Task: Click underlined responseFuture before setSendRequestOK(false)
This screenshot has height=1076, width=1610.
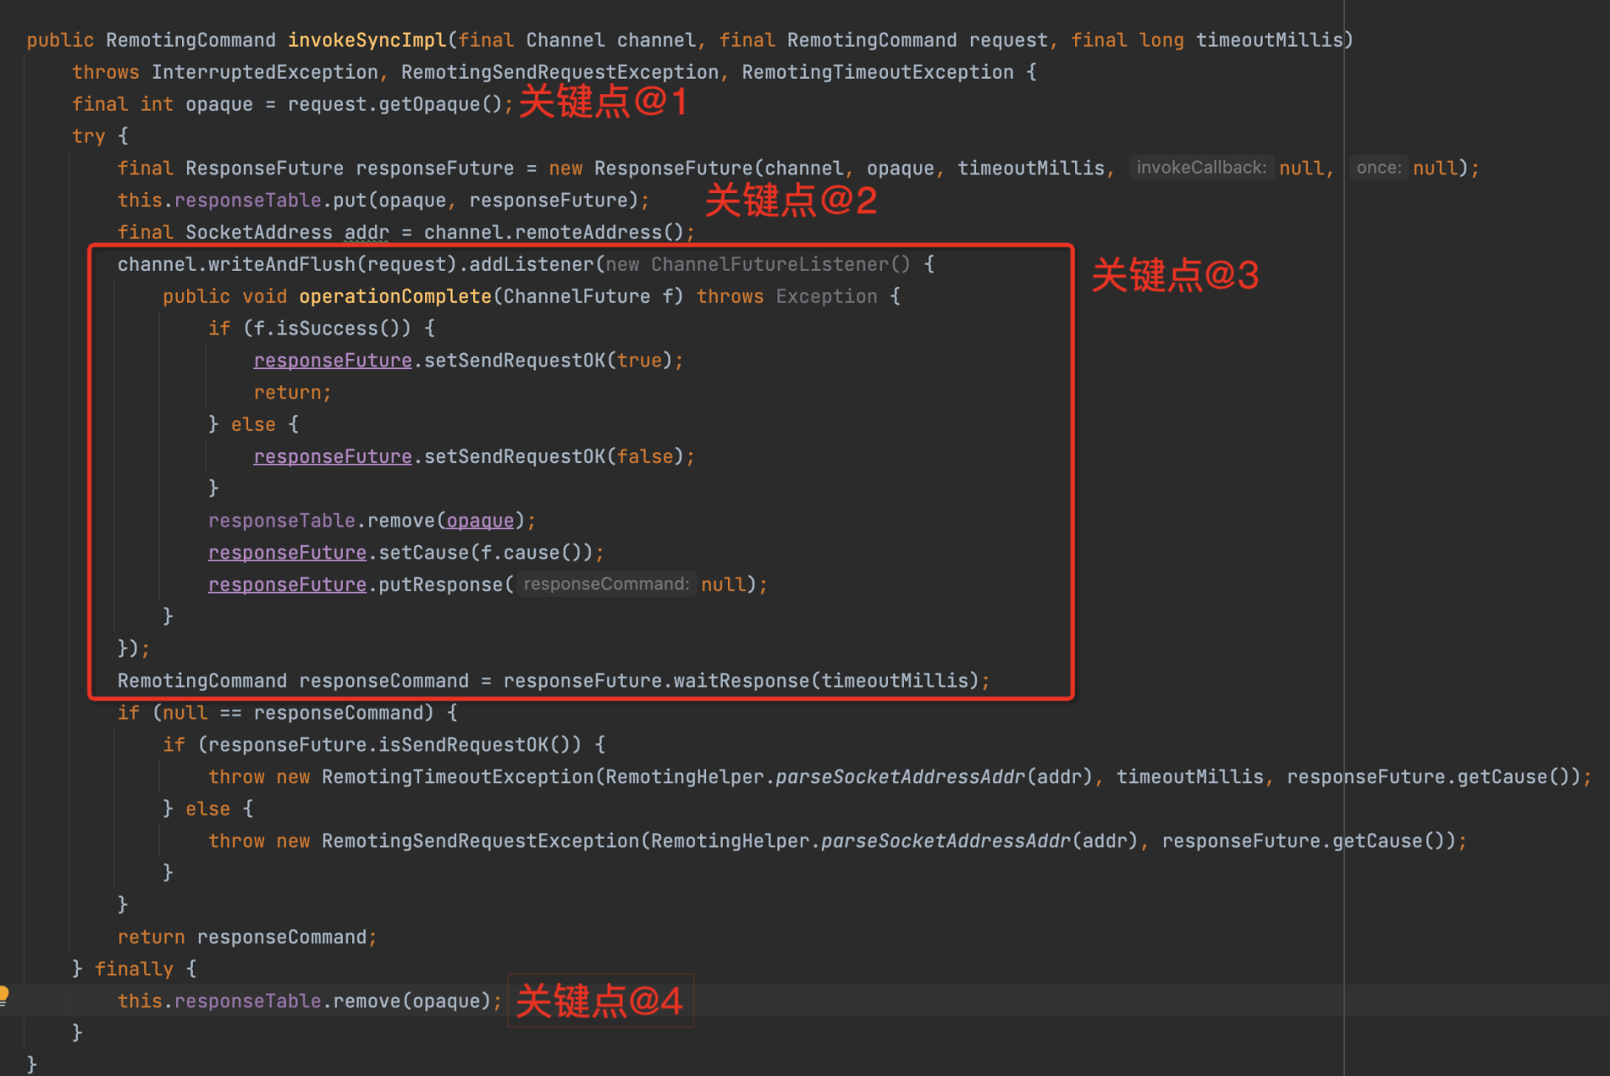Action: tap(332, 457)
